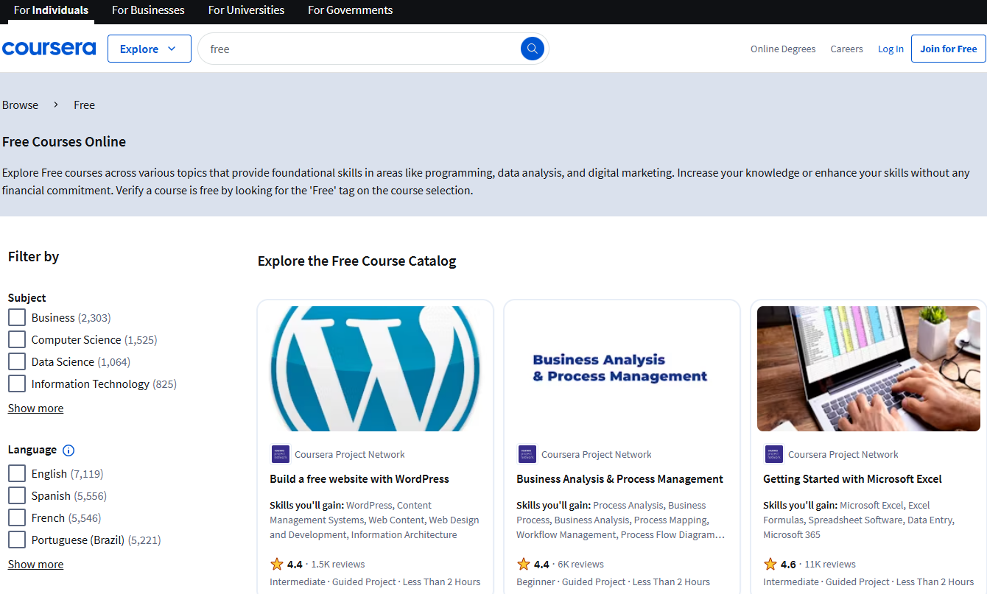Viewport: 987px width, 594px height.
Task: Click Coursera Project Network icon on WordPress card
Action: 280,454
